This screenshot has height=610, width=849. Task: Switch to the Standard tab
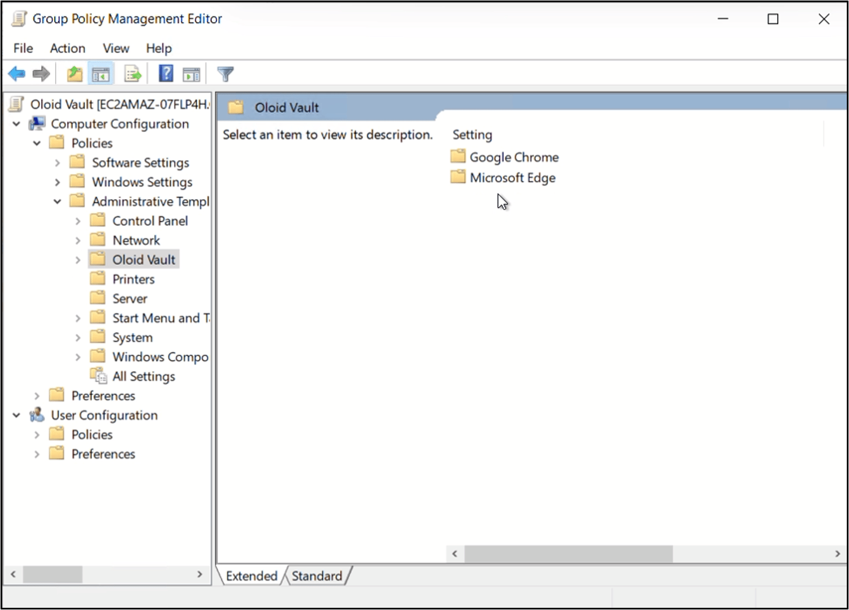coord(317,576)
